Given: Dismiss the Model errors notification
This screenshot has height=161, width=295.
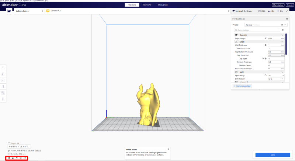Looking at the screenshot, I should click(x=169, y=149).
